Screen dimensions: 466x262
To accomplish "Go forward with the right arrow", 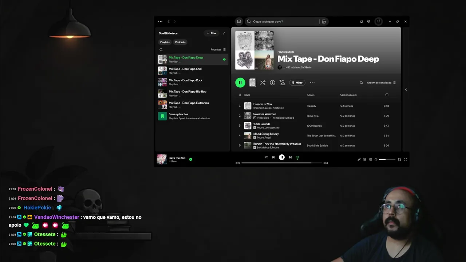I will (174, 21).
